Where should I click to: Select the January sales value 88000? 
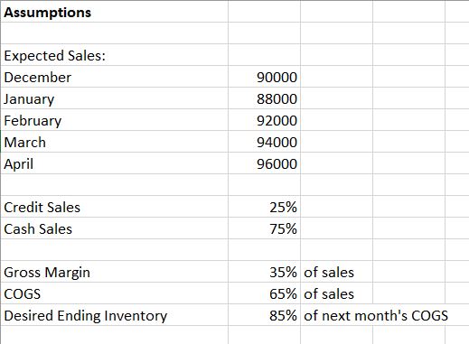(x=264, y=98)
